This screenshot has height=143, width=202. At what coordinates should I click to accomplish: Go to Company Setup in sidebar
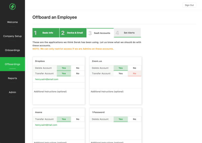coord(12,36)
